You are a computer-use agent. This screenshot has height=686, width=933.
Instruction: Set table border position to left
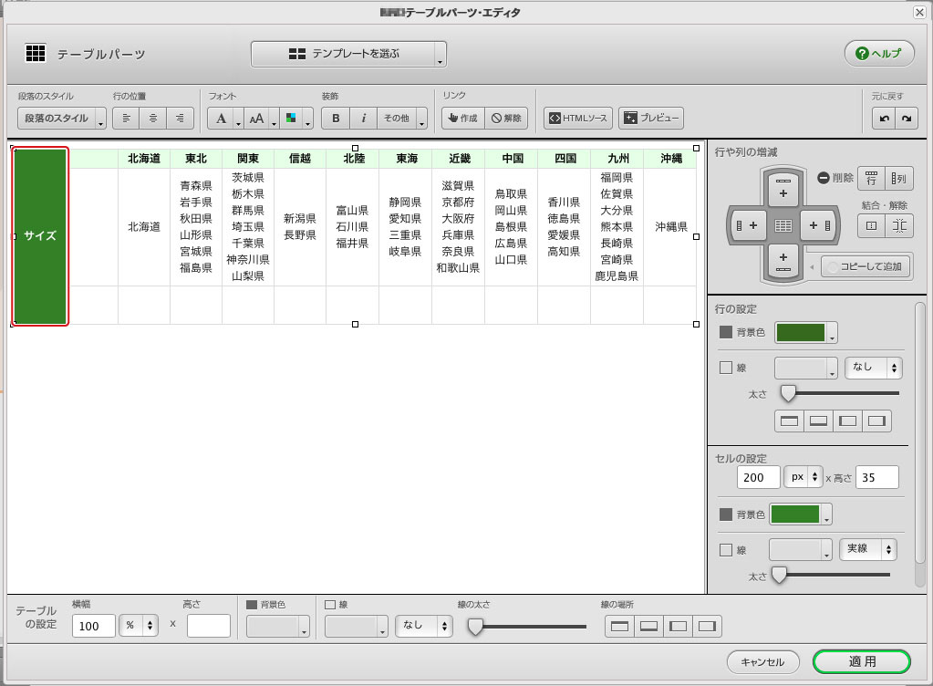coord(678,626)
